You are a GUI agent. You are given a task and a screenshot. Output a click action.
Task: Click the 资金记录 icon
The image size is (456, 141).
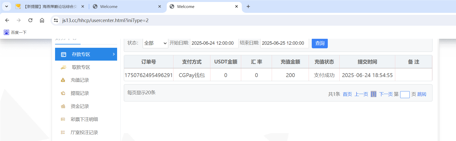pos(63,106)
